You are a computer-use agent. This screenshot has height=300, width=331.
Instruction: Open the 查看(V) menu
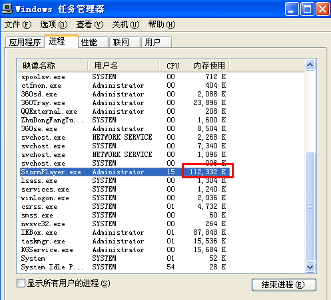click(90, 25)
